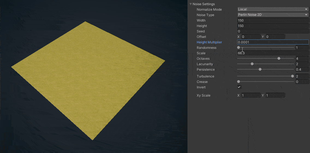The height and width of the screenshot is (153, 310).
Task: Click the Turbulence slider handle
Action: [293, 76]
